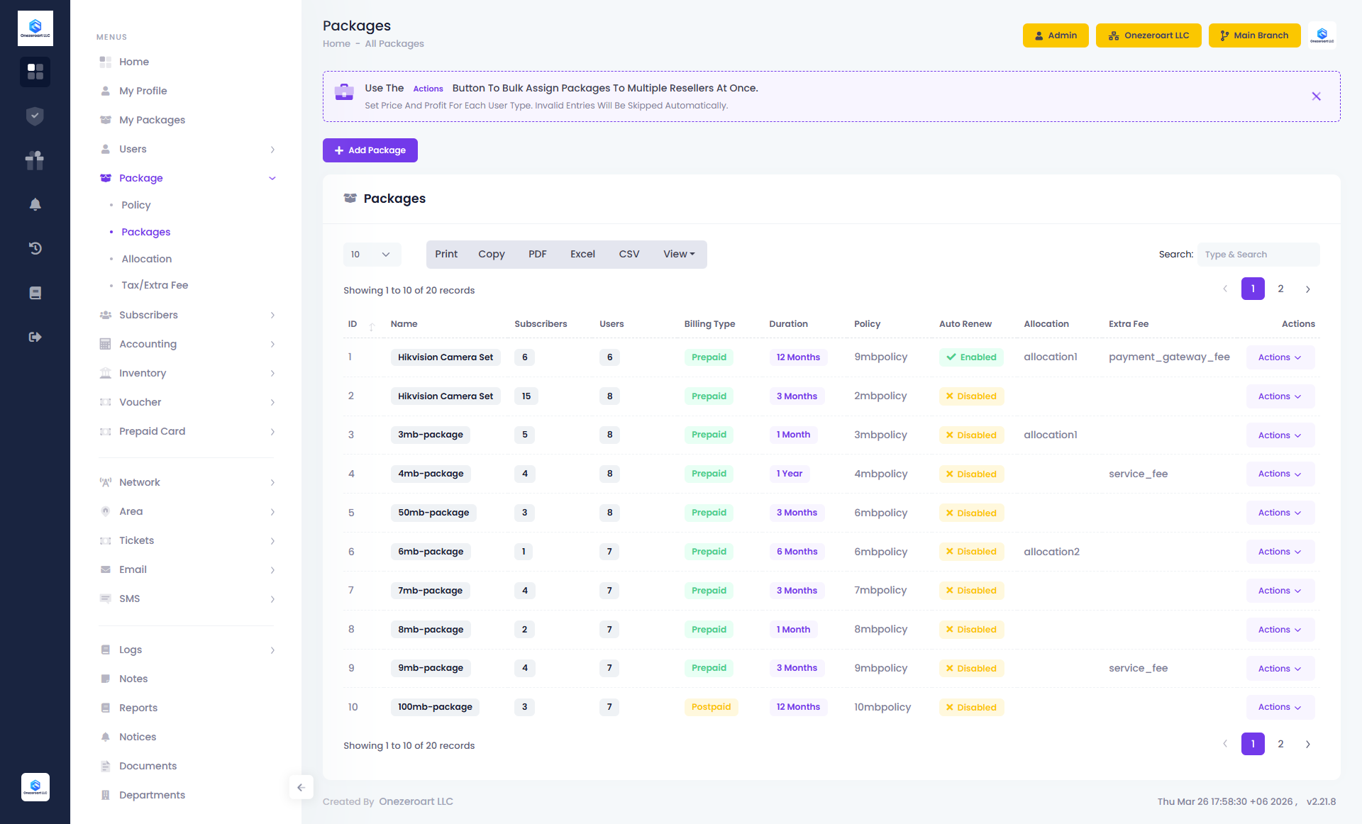Open Actions dropdown for 3mb-package row
This screenshot has height=824, width=1362.
[x=1280, y=435]
